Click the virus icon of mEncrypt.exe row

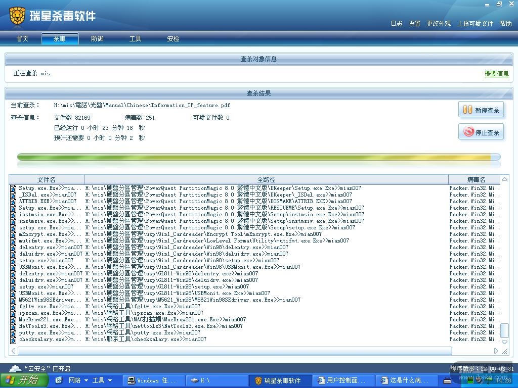coord(13,234)
